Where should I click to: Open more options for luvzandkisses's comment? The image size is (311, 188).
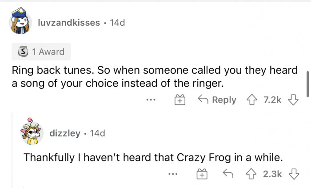[152, 100]
